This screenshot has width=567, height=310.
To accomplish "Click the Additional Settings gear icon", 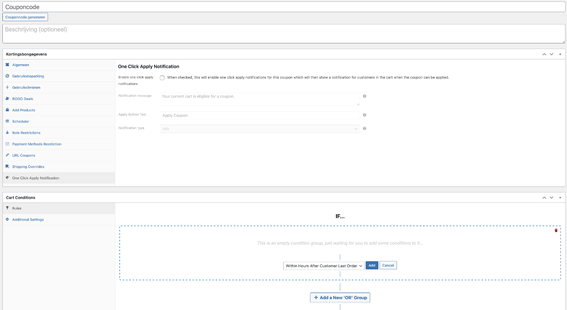I will point(7,219).
